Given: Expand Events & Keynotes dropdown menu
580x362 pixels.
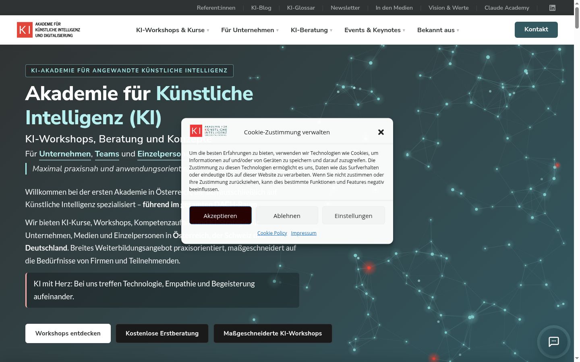Looking at the screenshot, I should 375,30.
